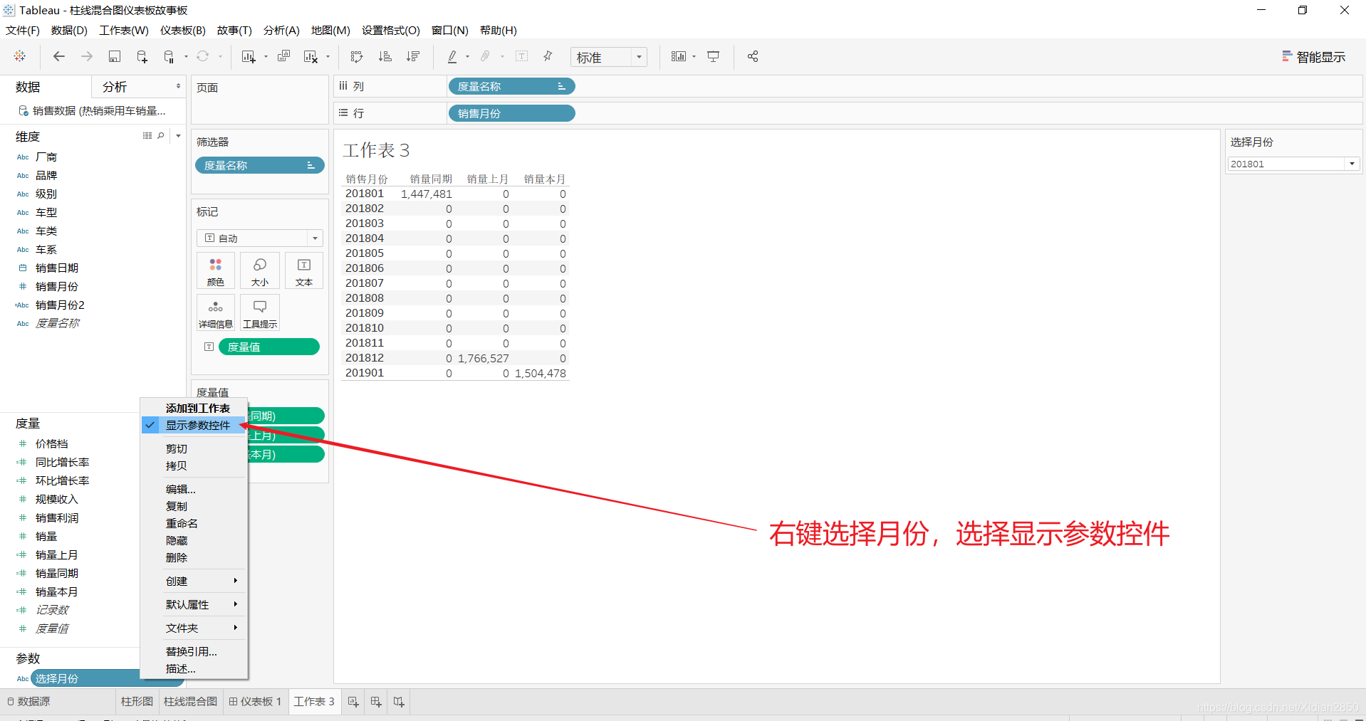Switch to the 柱线混合图 sheet tab
The width and height of the screenshot is (1366, 721).
click(x=190, y=702)
